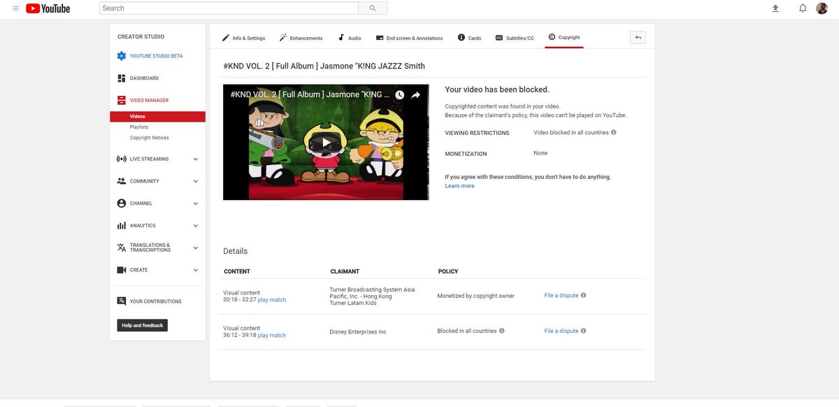Expand Translations & Transcriptions section
839x407 pixels.
(x=196, y=248)
